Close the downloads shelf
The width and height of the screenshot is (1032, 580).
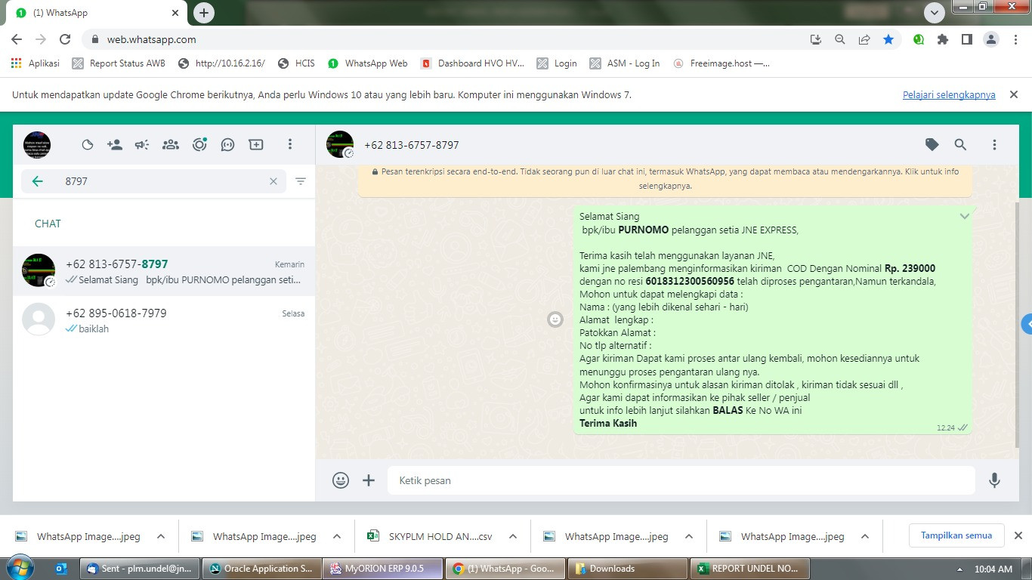pyautogui.click(x=1018, y=535)
